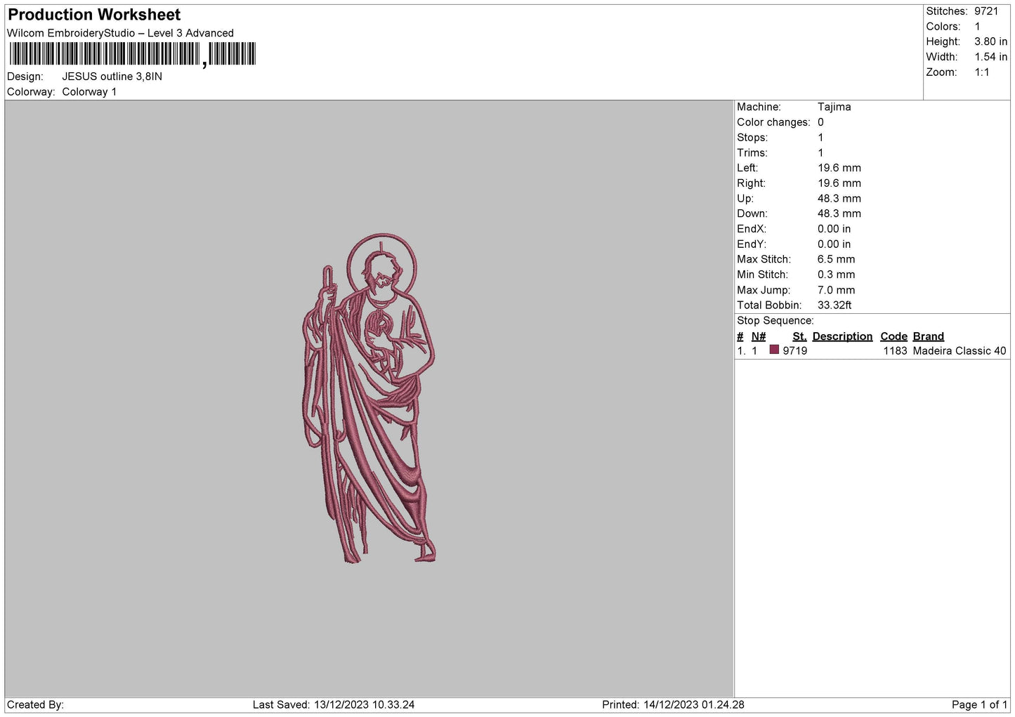Viewport: 1015px width, 717px height.
Task: Click the Stops label
Action: [752, 138]
